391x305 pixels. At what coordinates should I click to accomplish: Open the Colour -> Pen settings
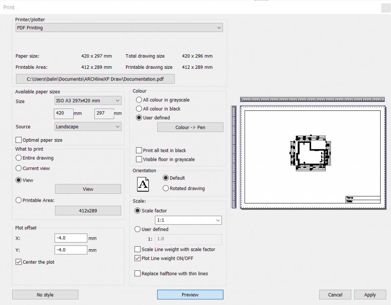click(190, 127)
